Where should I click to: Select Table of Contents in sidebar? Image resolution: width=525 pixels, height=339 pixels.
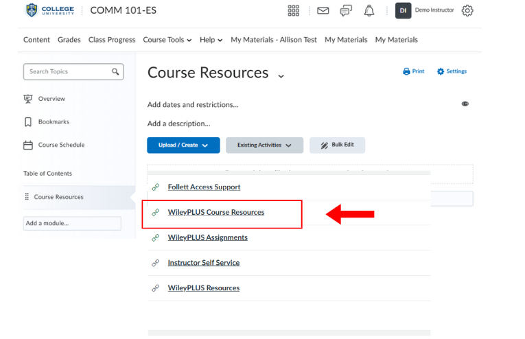47,174
